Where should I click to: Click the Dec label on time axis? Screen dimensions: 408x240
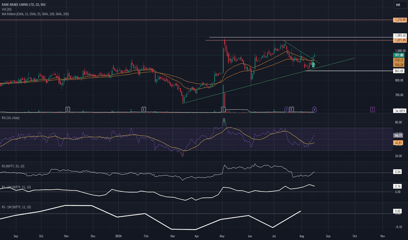(x=93, y=236)
